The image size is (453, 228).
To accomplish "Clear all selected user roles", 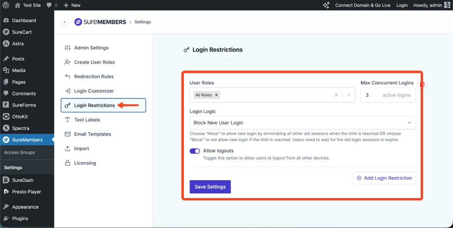I will (336, 95).
